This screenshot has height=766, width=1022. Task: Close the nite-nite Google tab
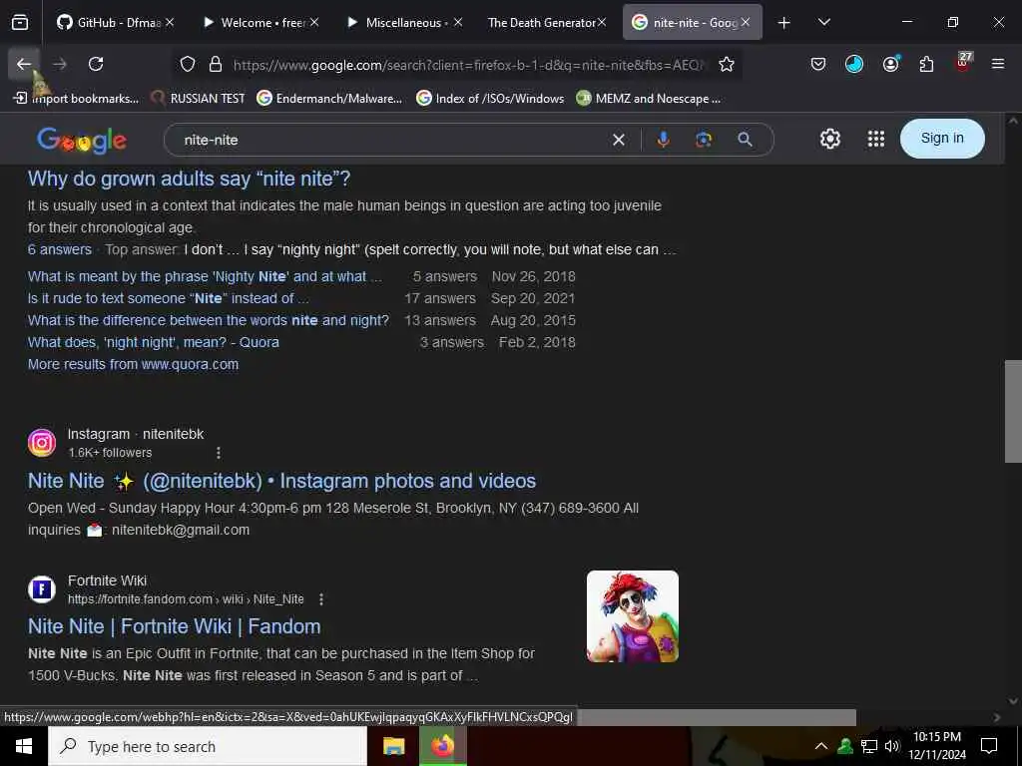pos(746,22)
